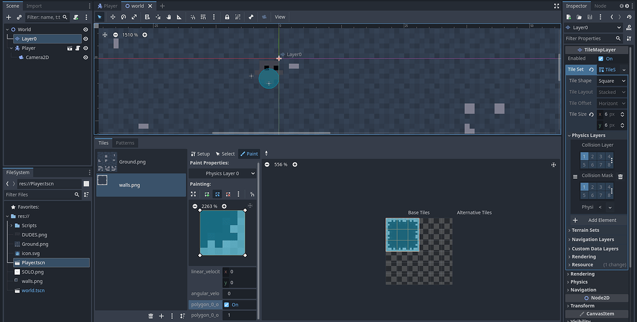Click the Setup mode button
The image size is (637, 322).
[x=200, y=154]
